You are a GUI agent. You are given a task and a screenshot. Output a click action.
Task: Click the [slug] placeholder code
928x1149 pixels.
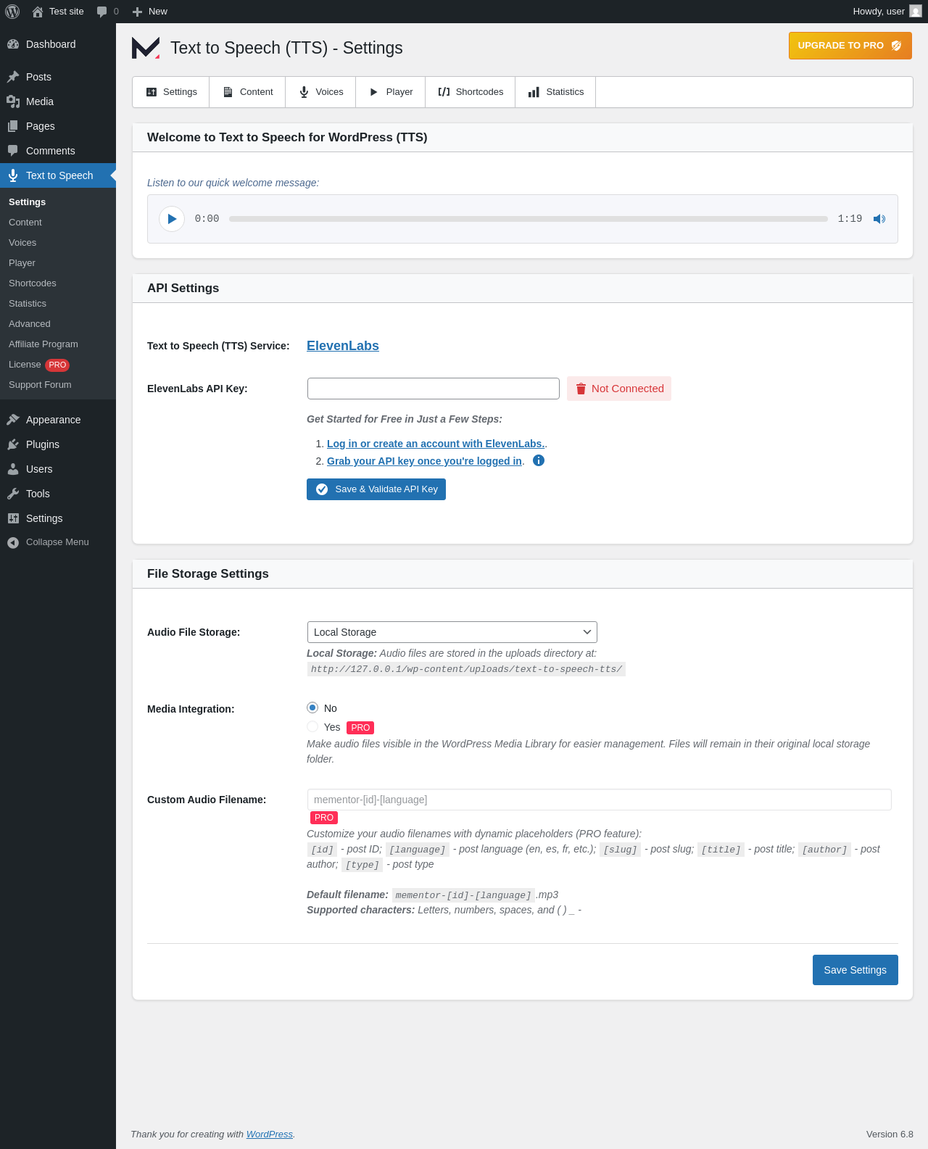(x=621, y=850)
